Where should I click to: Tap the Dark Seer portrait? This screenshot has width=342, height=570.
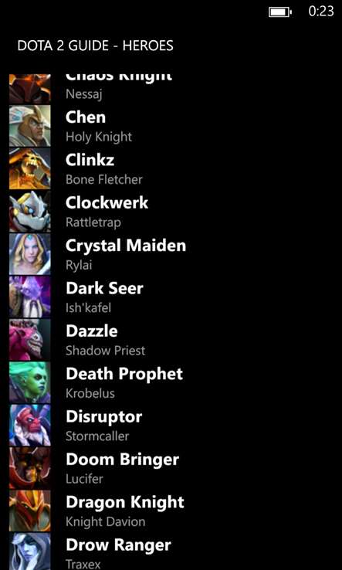click(x=30, y=297)
